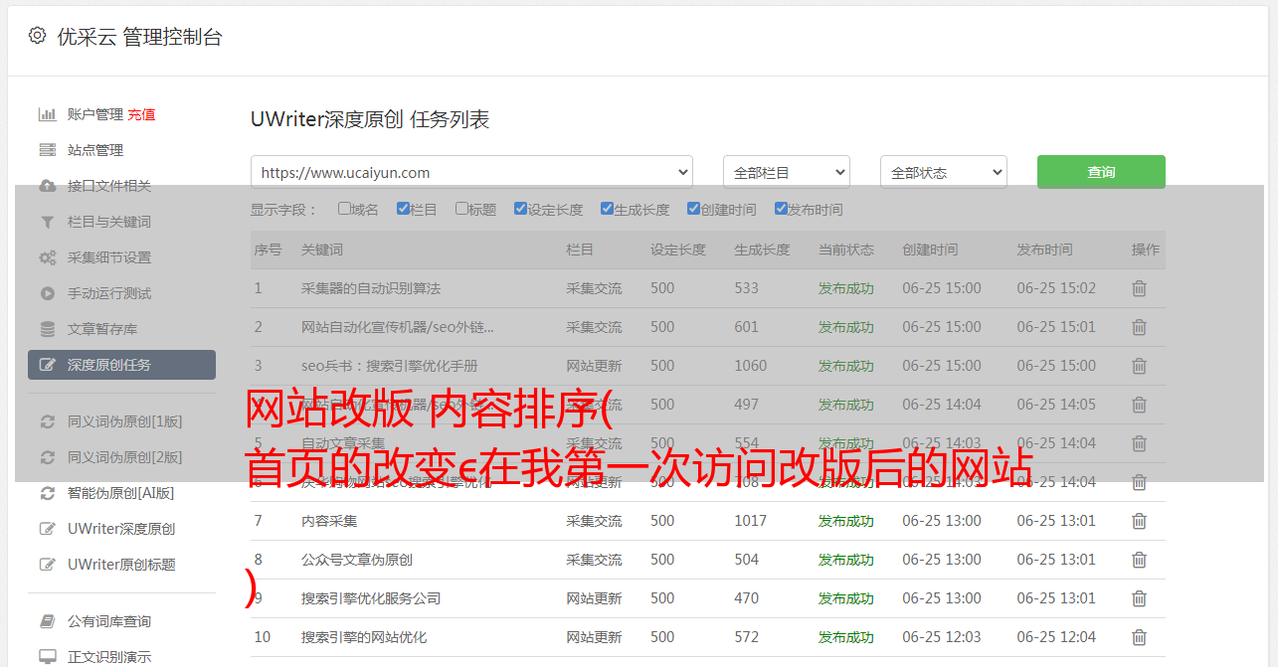This screenshot has width=1278, height=667.
Task: Toggle the 域名 field checkbox
Action: [x=344, y=209]
